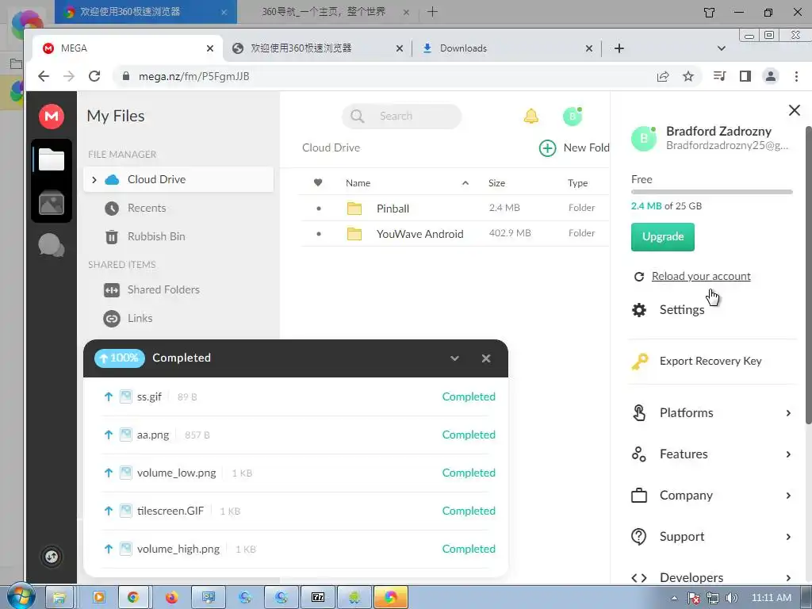Select the tilescreen.GIF transfer row

(296, 511)
